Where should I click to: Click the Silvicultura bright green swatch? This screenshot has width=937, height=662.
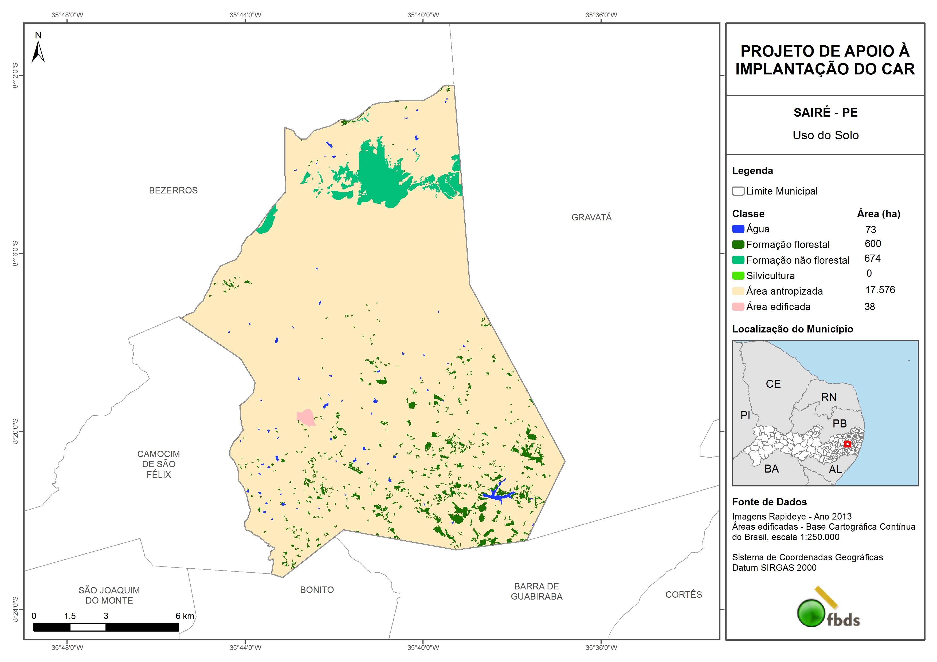738,276
